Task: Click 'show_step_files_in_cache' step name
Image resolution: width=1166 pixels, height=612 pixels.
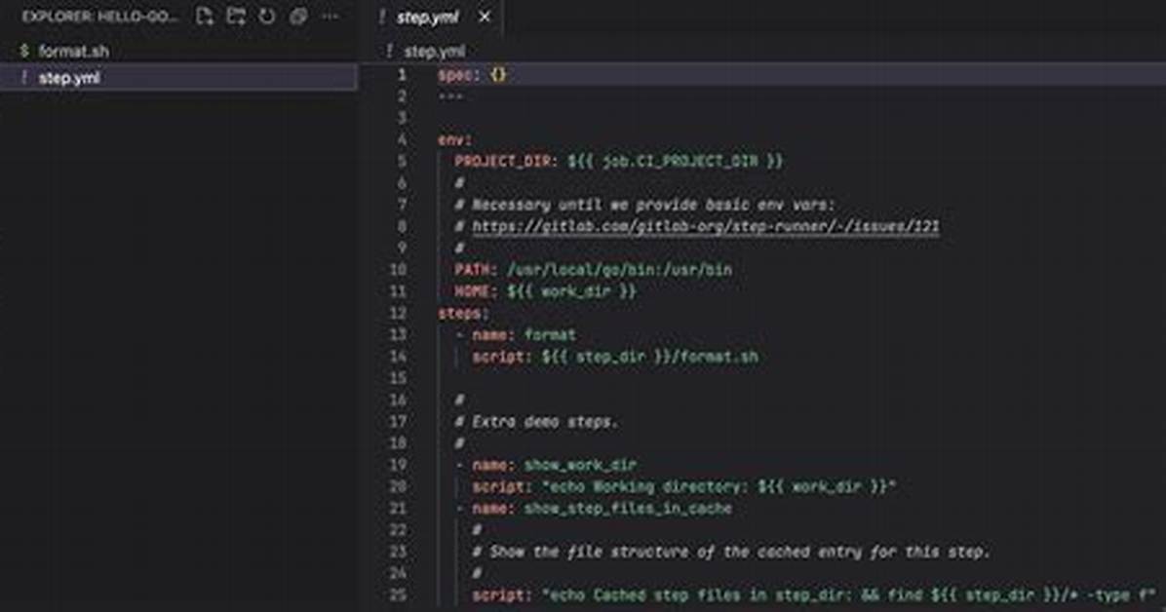Action: click(628, 508)
